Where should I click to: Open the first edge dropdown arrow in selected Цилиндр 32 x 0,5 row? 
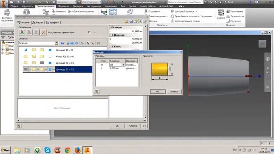pyautogui.click(x=30, y=69)
